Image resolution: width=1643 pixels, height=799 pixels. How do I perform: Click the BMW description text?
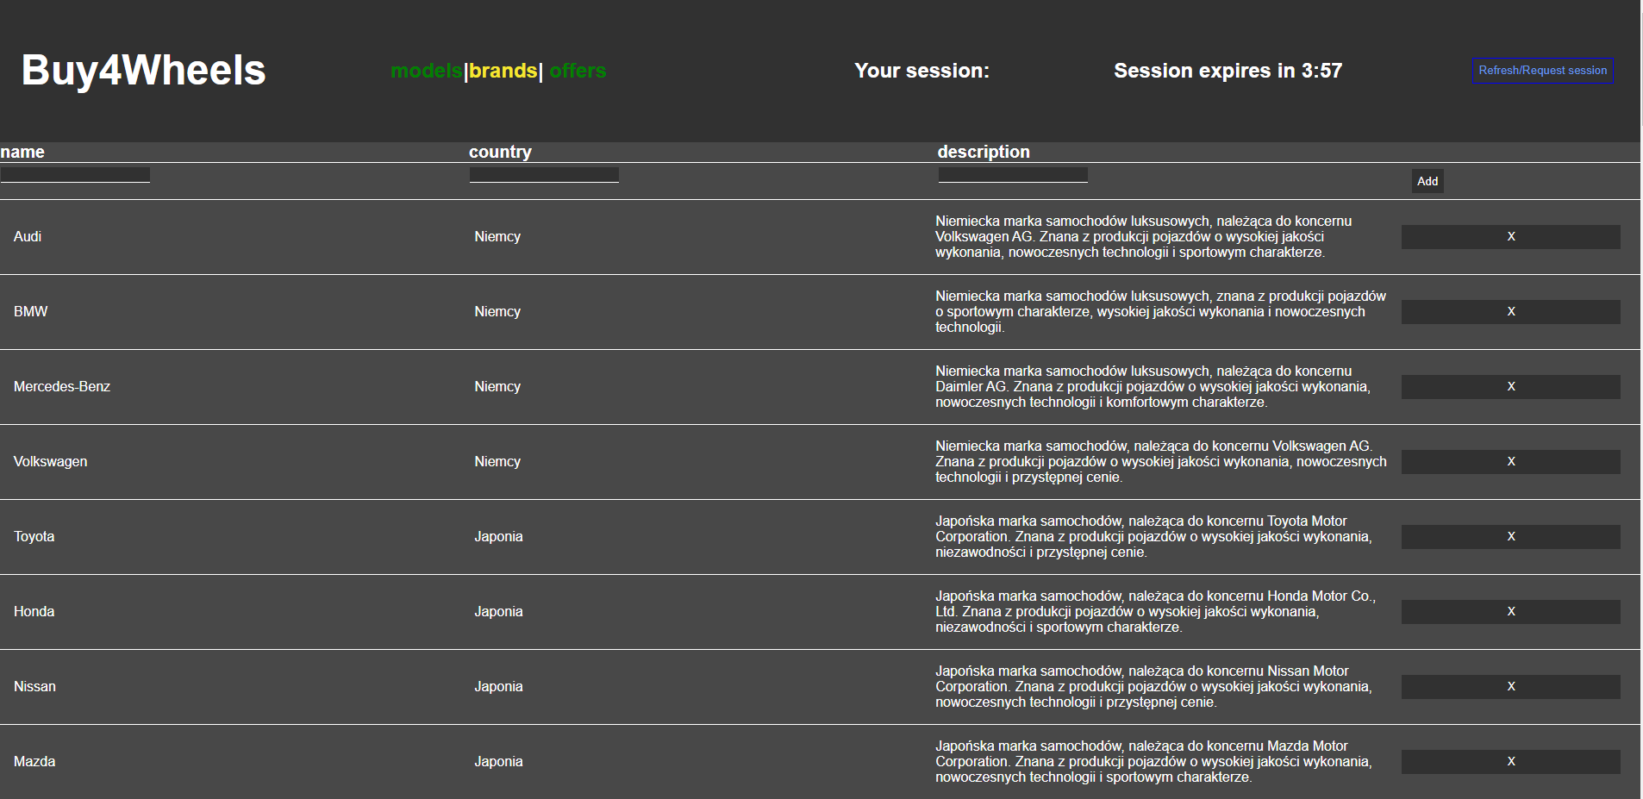pyautogui.click(x=1161, y=312)
